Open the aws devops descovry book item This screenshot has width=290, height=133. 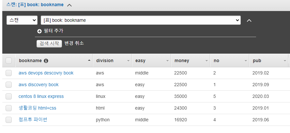[46, 73]
